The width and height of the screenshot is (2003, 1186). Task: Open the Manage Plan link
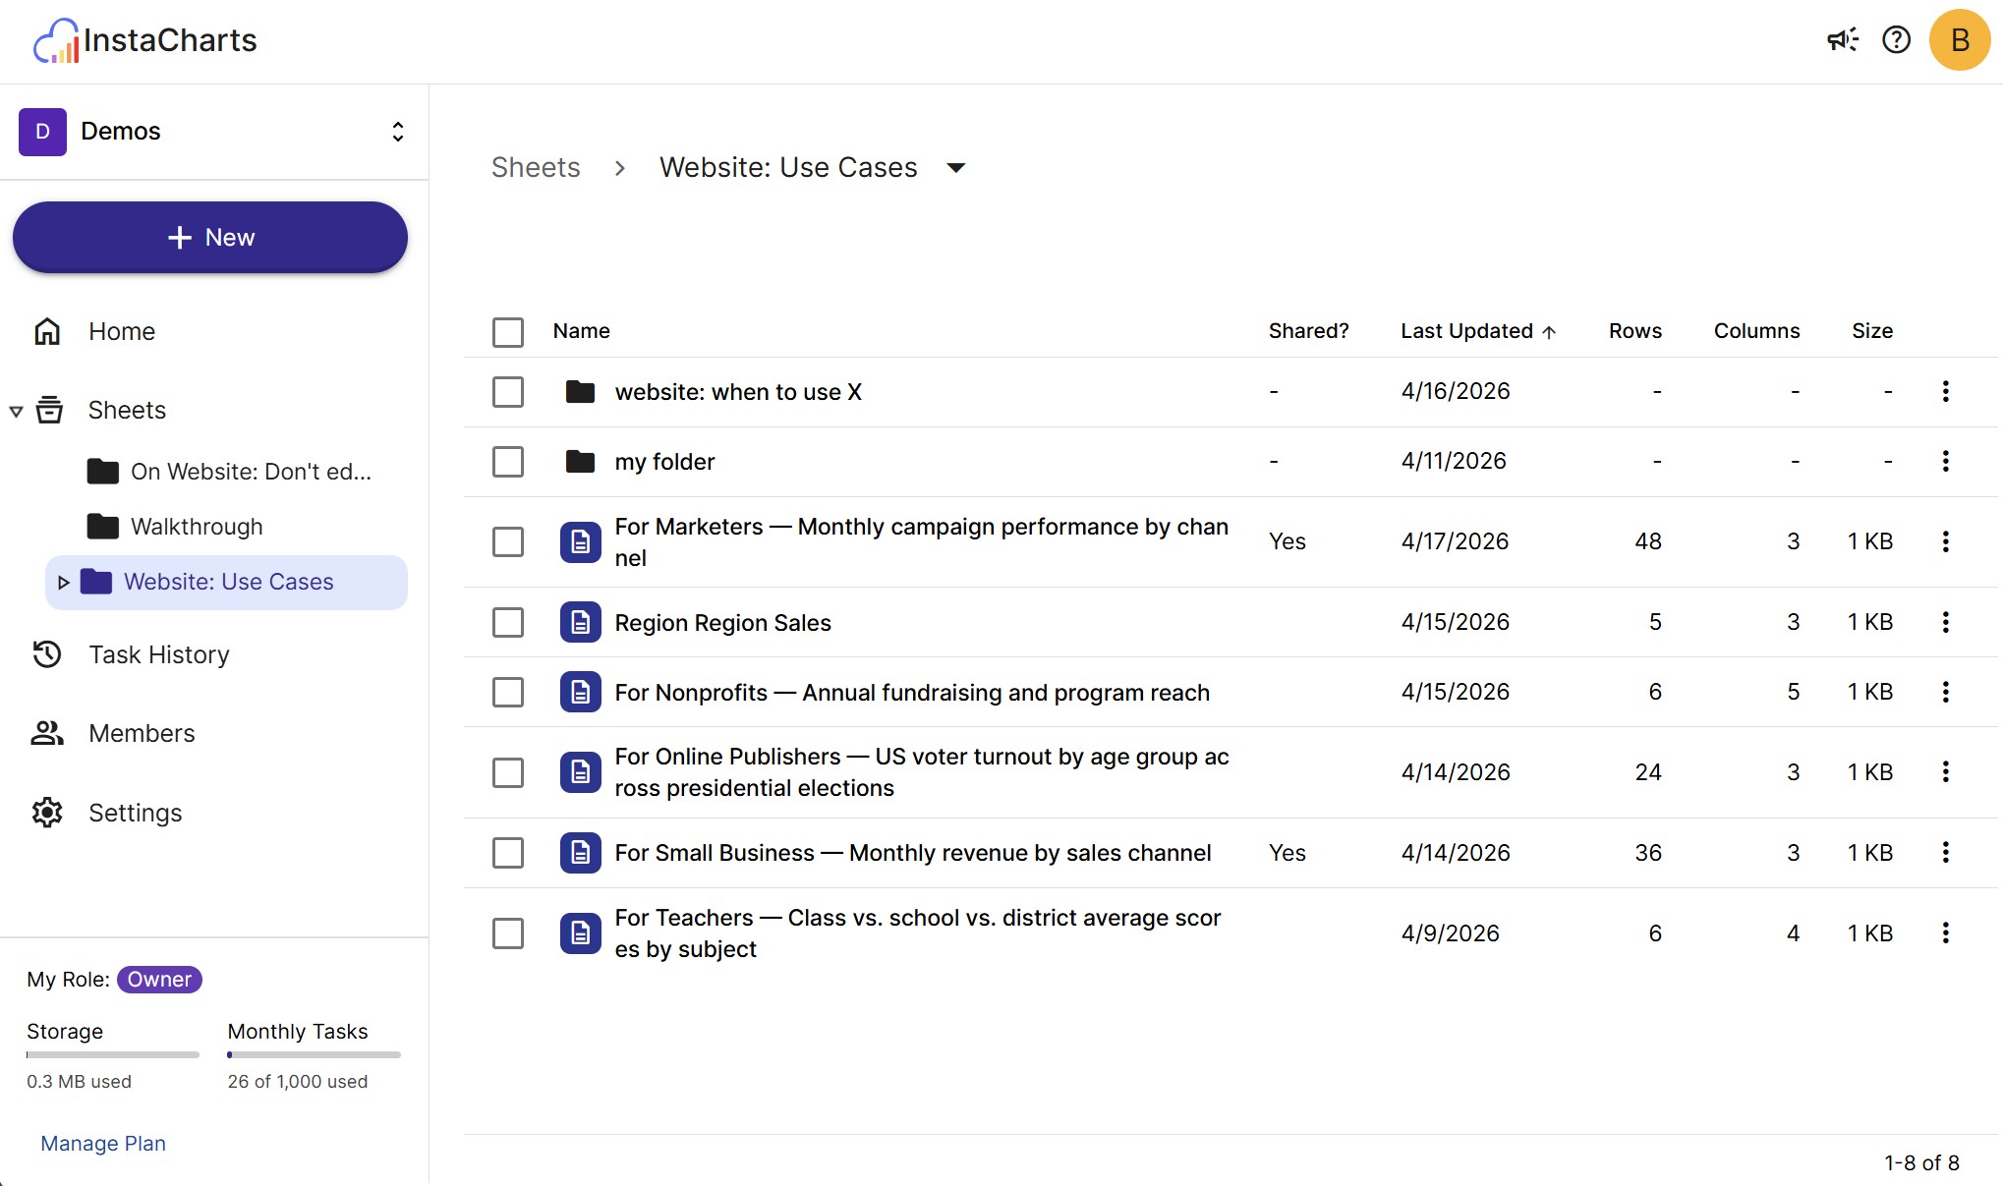pos(102,1143)
